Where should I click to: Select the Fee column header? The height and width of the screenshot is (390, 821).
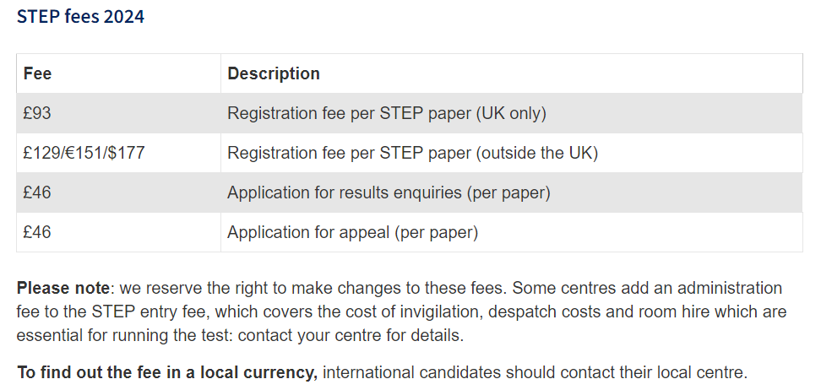point(37,73)
